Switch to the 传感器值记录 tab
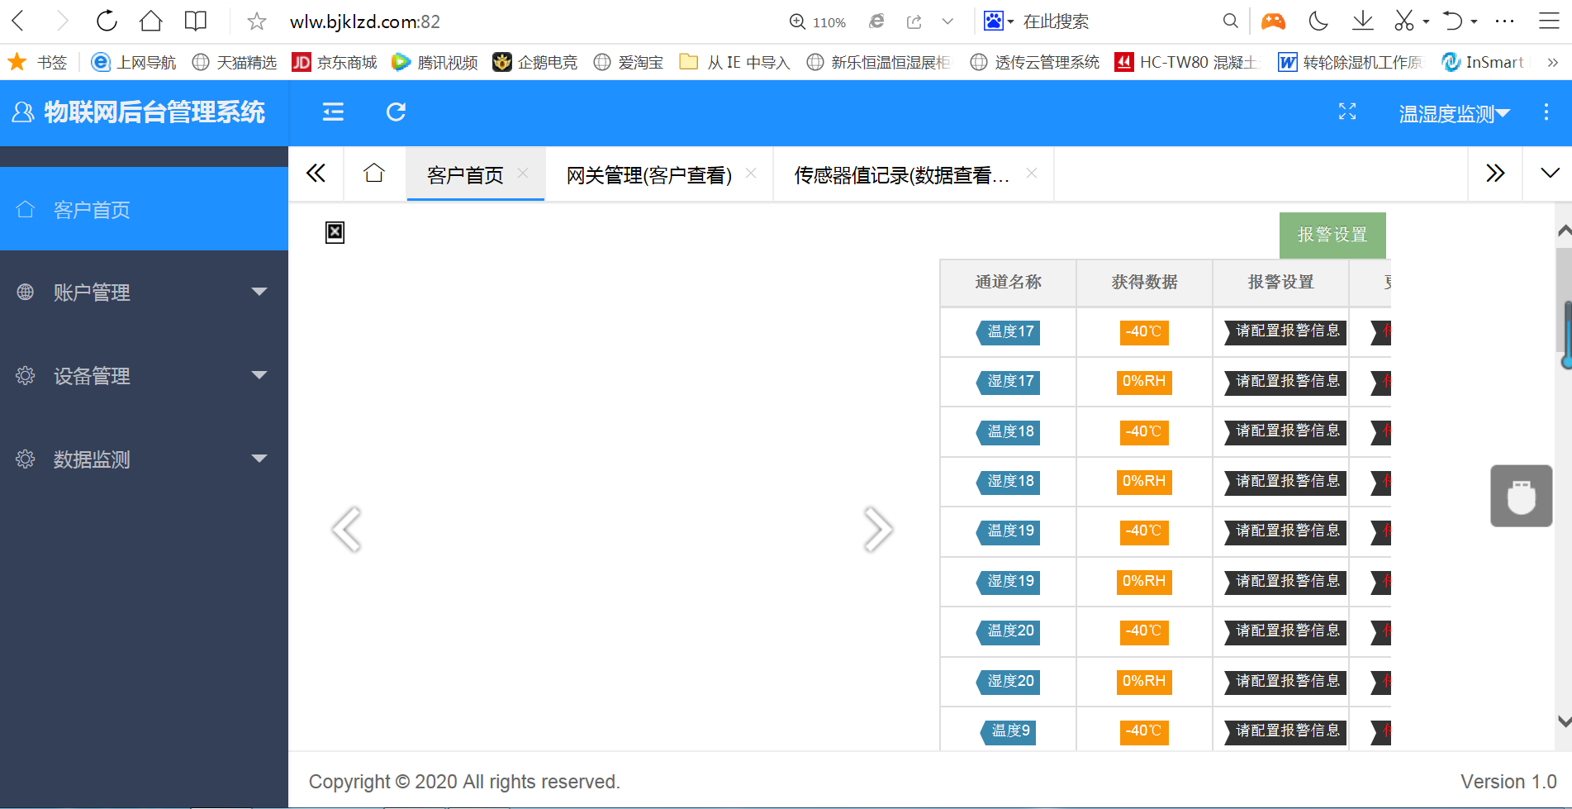This screenshot has width=1572, height=809. pos(901,174)
